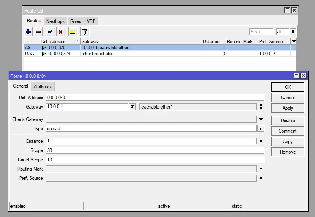This screenshot has height=217, width=315.
Task: Open the Gateway field dropdown arrow
Action: click(x=132, y=107)
